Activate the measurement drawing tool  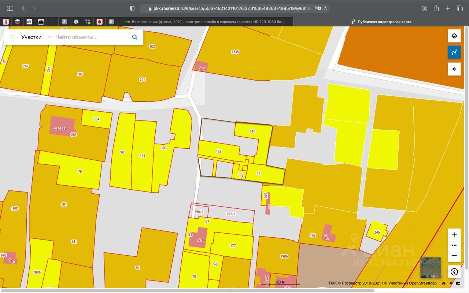pos(454,52)
